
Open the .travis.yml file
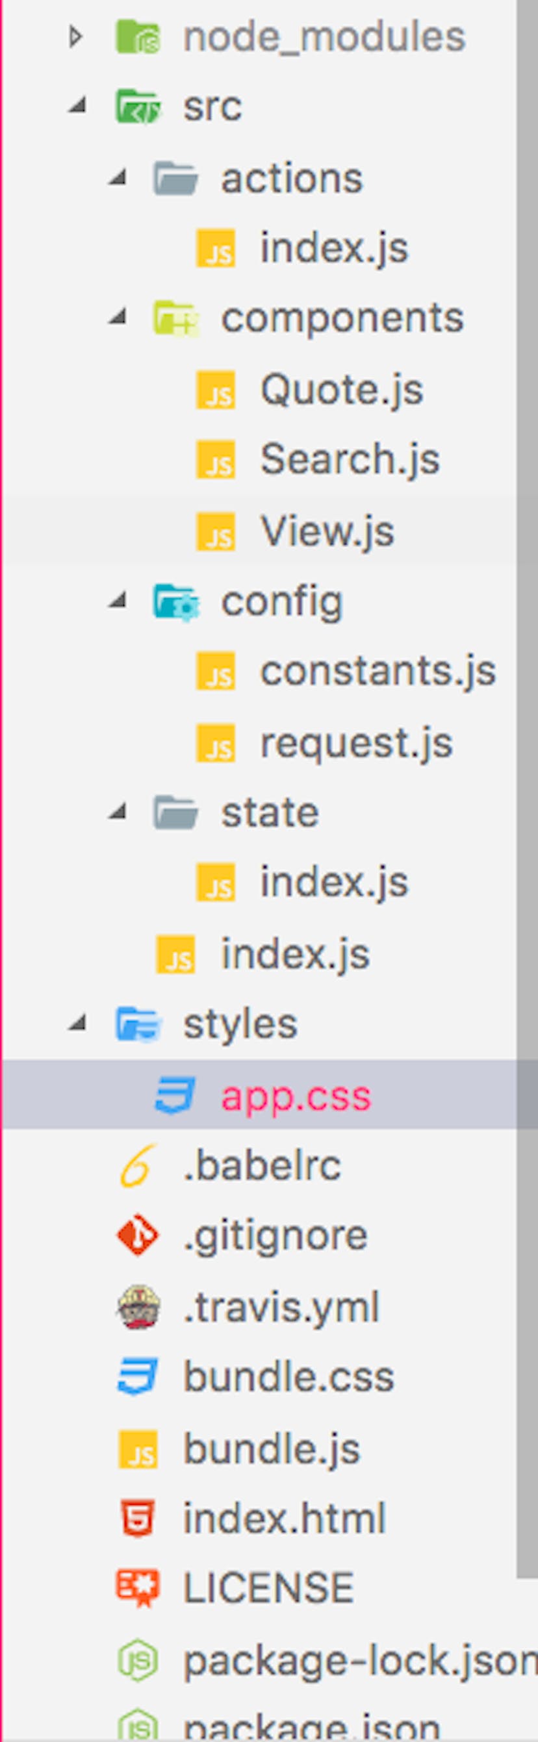click(281, 1307)
